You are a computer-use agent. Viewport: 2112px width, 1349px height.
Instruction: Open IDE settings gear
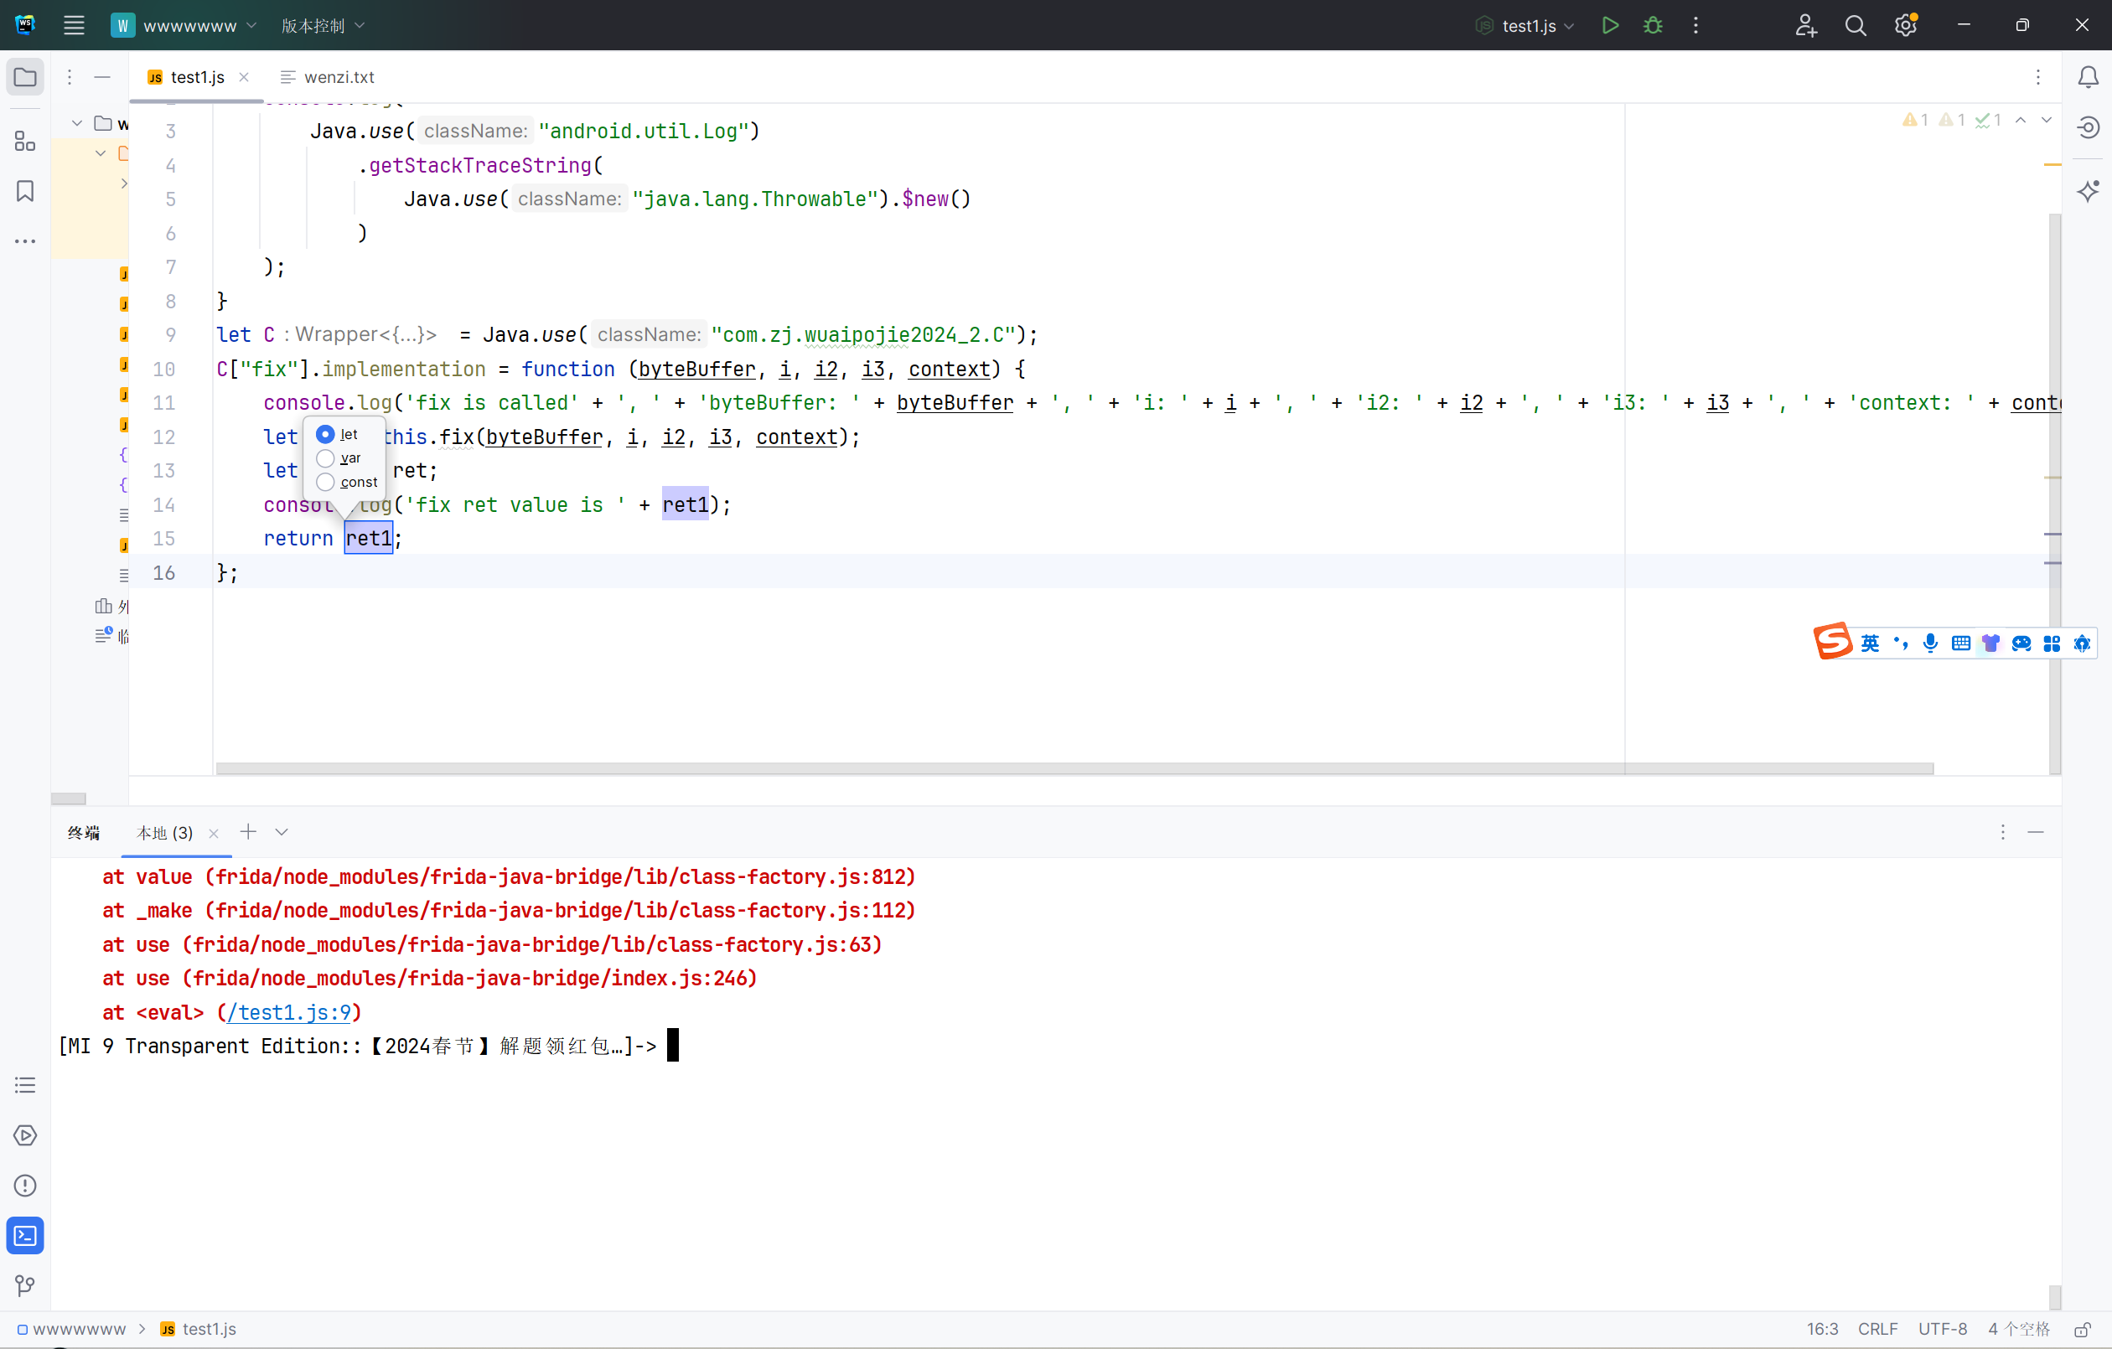[1905, 25]
